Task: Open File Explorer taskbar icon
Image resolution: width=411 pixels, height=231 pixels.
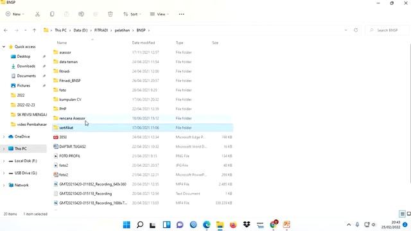Action: [220, 225]
